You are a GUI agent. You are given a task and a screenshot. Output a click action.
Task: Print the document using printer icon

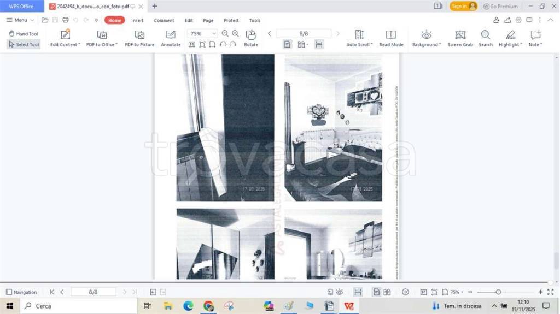66,20
